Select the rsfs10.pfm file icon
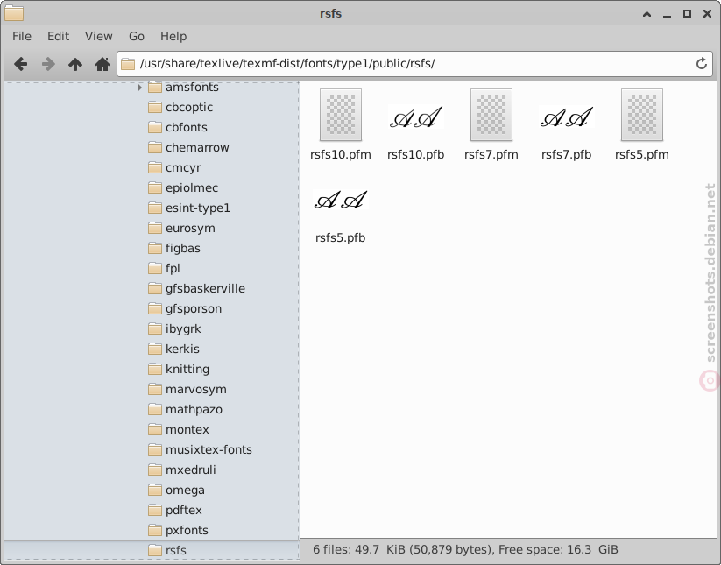This screenshot has width=721, height=565. 341,115
